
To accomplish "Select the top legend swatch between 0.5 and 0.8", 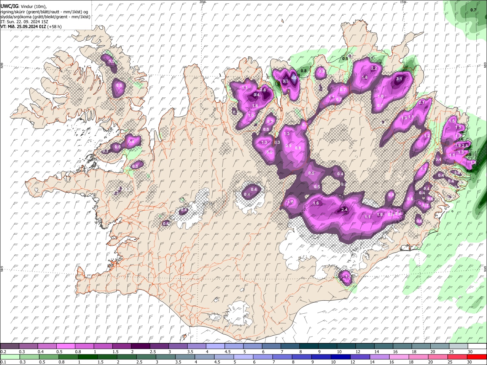I will [65, 346].
